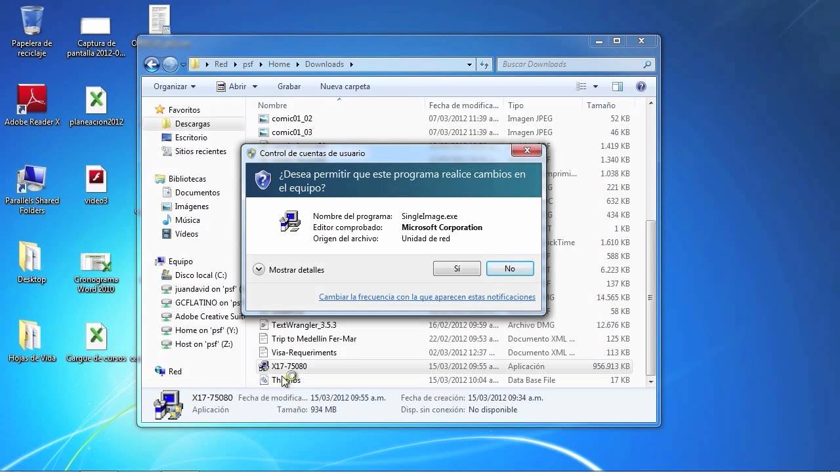840x472 pixels.
Task: Select the comic01_02 JPEG file icon
Action: tap(264, 119)
